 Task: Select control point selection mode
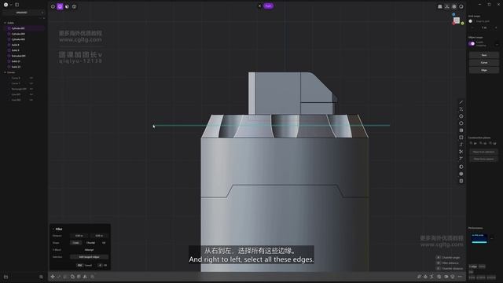[x=53, y=6]
